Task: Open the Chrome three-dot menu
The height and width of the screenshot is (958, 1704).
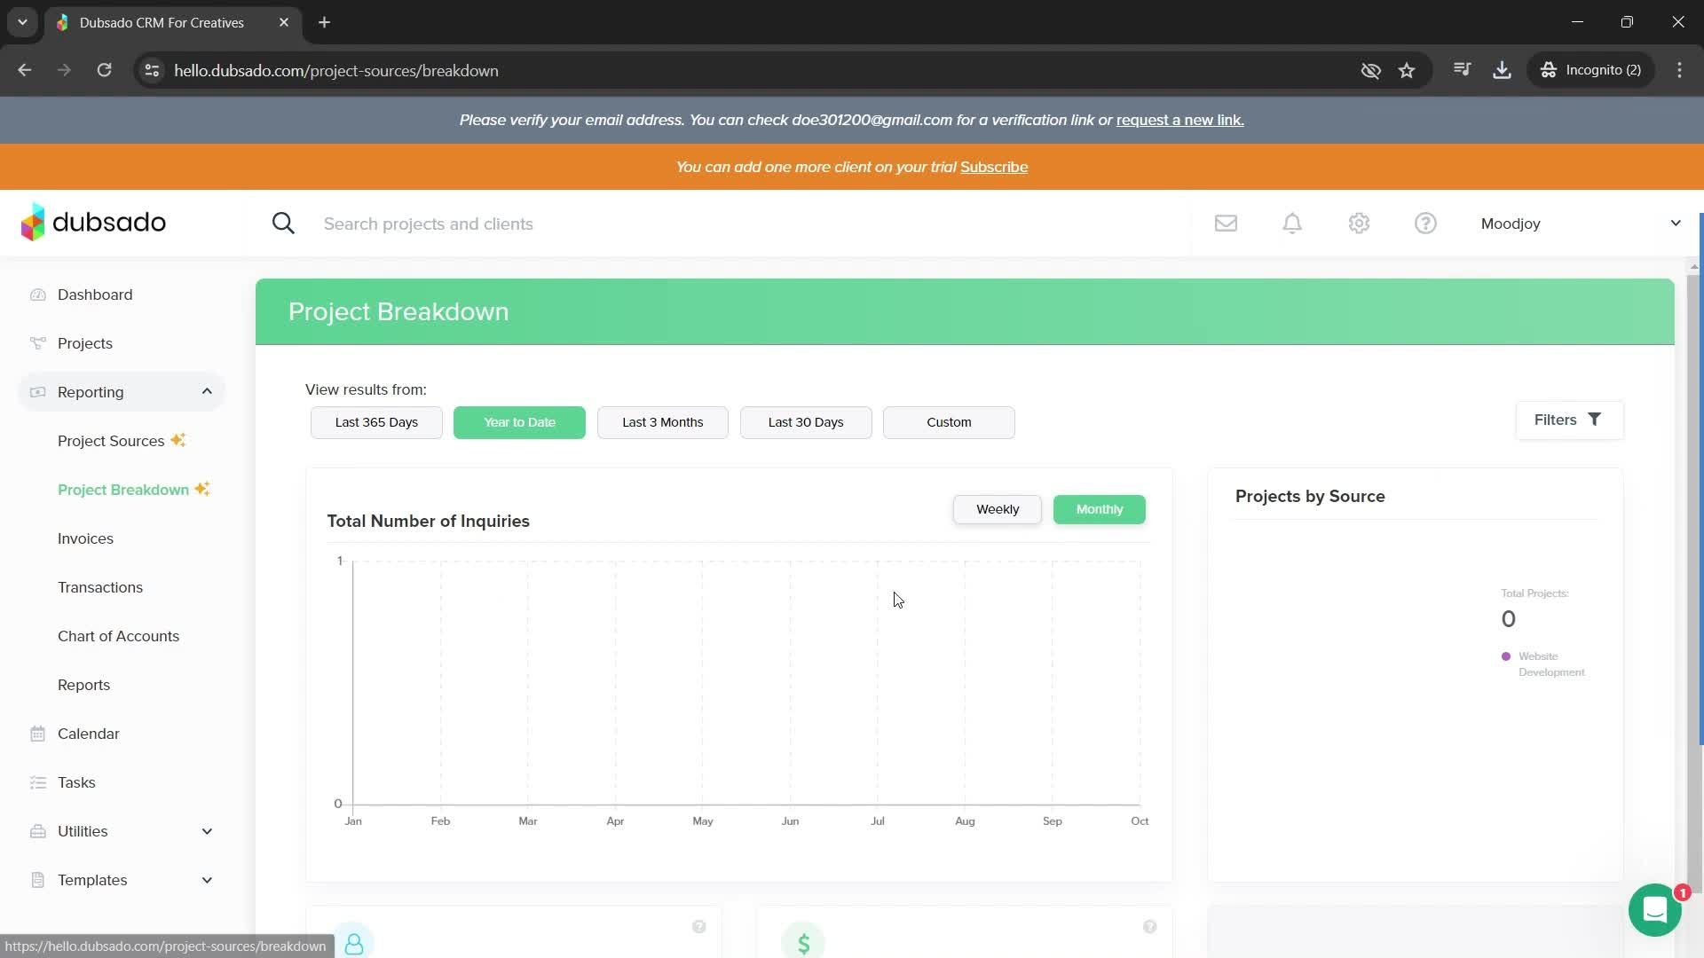Action: (1679, 70)
